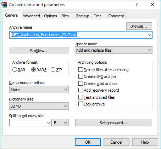Switch to the Advanced tab
Screen dimensions: 161x149
31,16
